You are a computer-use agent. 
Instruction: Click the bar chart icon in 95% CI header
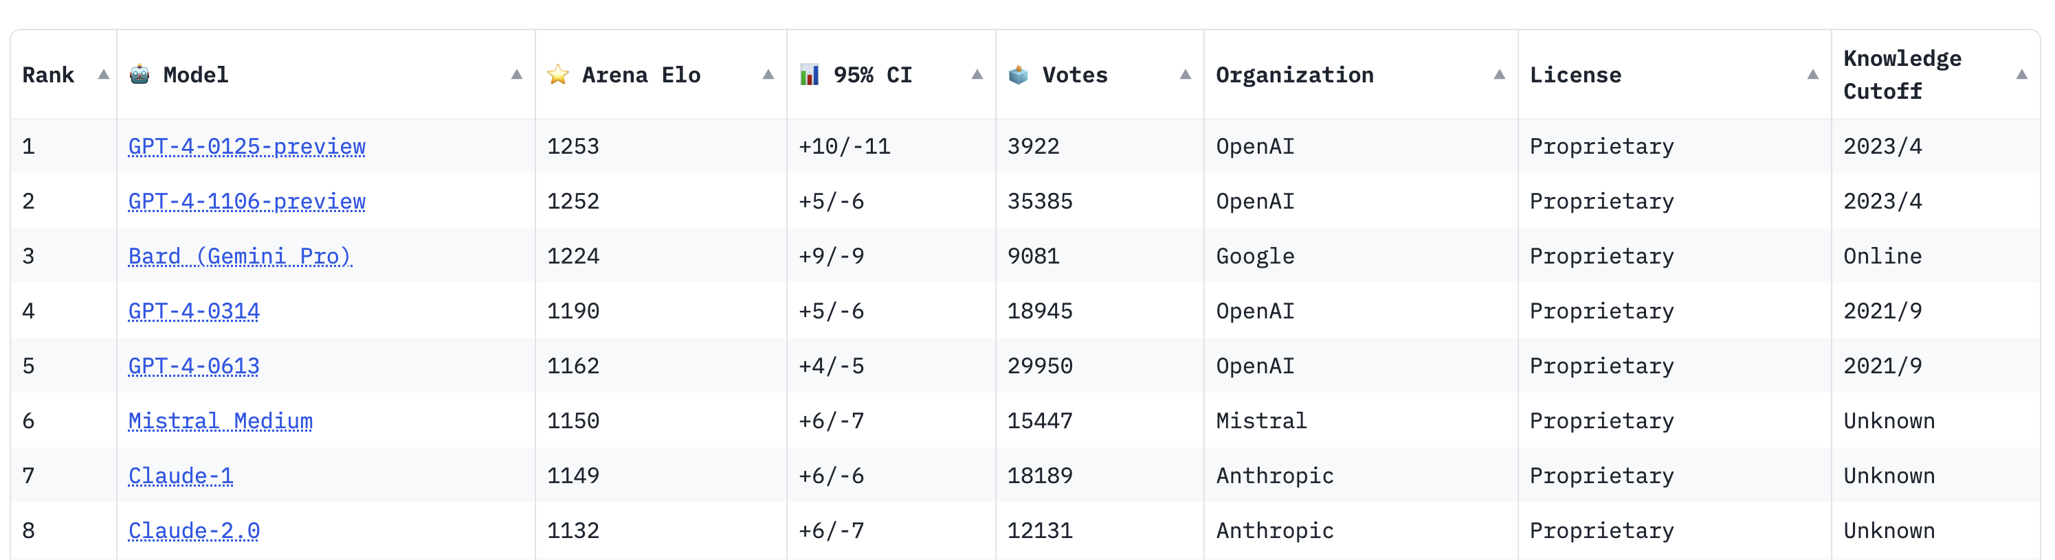[x=809, y=75]
